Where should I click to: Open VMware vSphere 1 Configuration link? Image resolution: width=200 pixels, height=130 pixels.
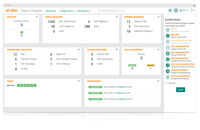(x=122, y=87)
